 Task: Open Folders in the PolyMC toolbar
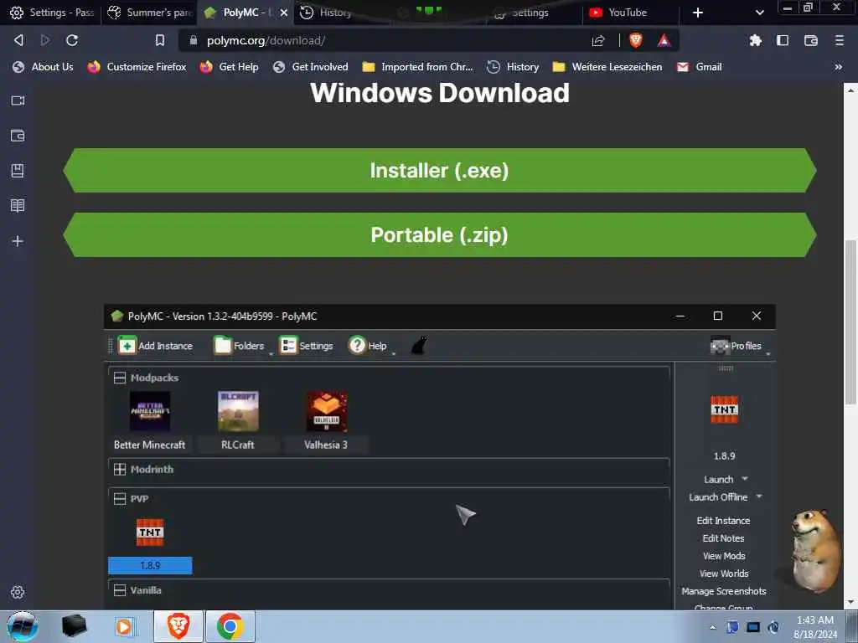tap(239, 346)
